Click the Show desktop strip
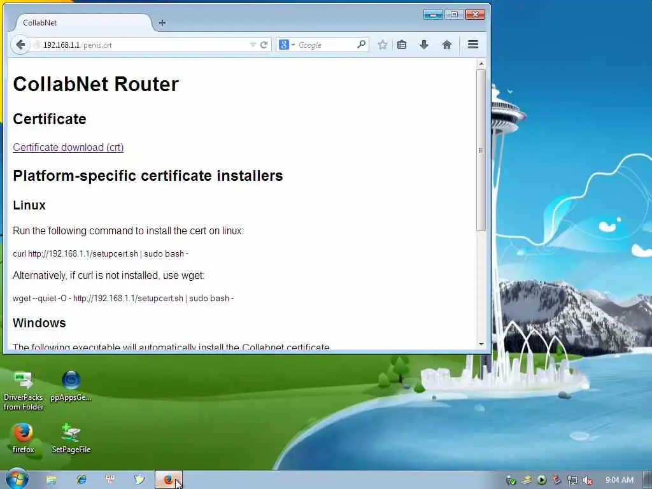This screenshot has width=652, height=489. click(x=648, y=480)
